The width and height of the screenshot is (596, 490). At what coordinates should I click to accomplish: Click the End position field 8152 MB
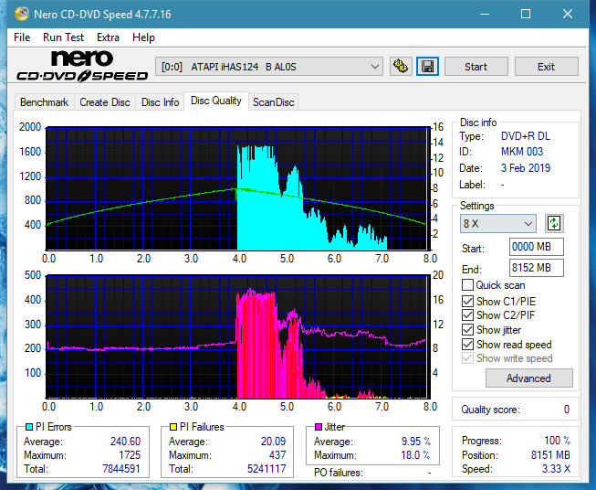pos(536,268)
